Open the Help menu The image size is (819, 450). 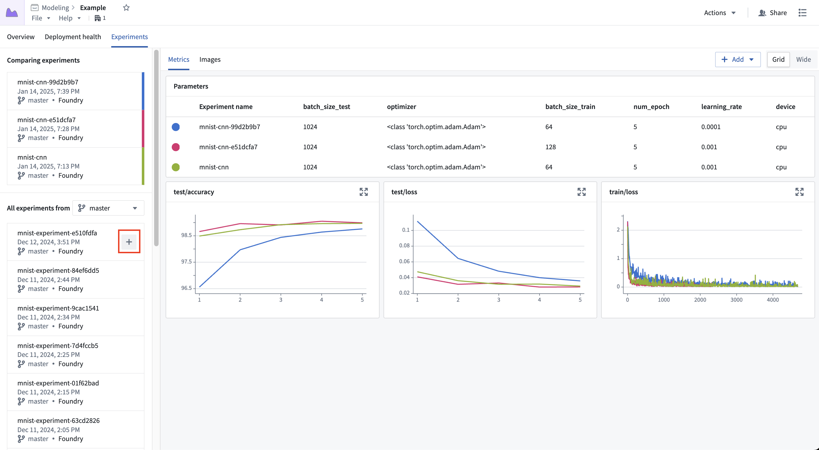pos(69,18)
